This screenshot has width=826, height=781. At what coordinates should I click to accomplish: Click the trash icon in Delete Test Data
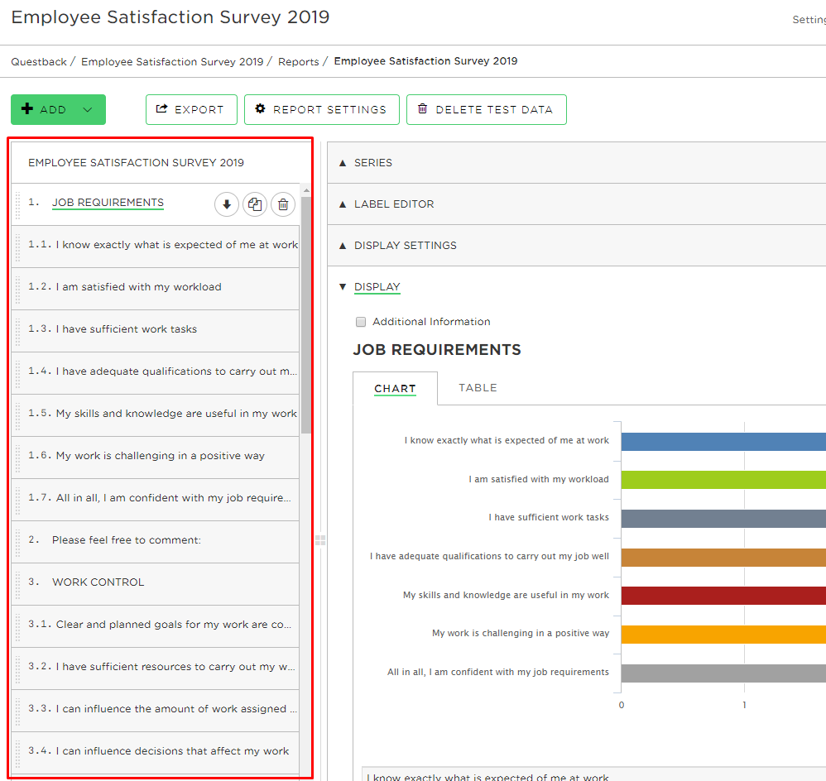[x=422, y=108]
